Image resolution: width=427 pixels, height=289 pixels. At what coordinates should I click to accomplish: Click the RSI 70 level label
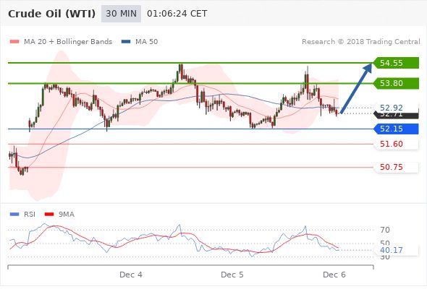pos(385,230)
